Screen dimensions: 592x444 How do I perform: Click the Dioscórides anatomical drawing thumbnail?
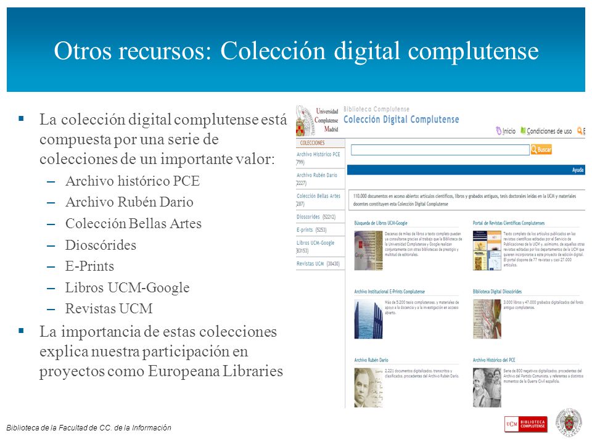[487, 319]
